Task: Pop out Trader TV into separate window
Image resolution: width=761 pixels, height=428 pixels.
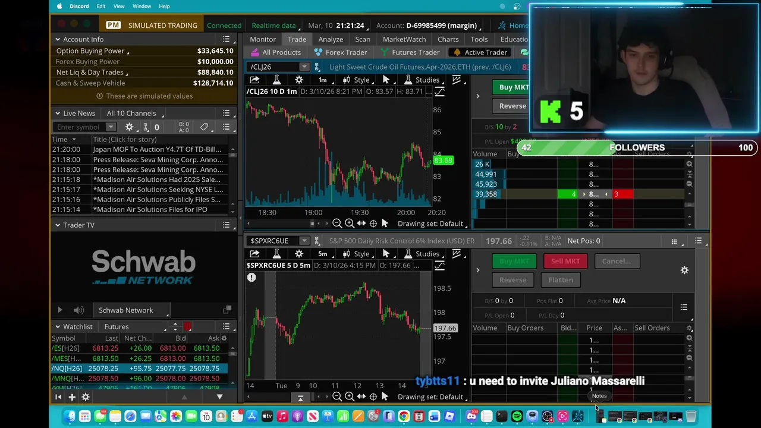Action: point(227,310)
